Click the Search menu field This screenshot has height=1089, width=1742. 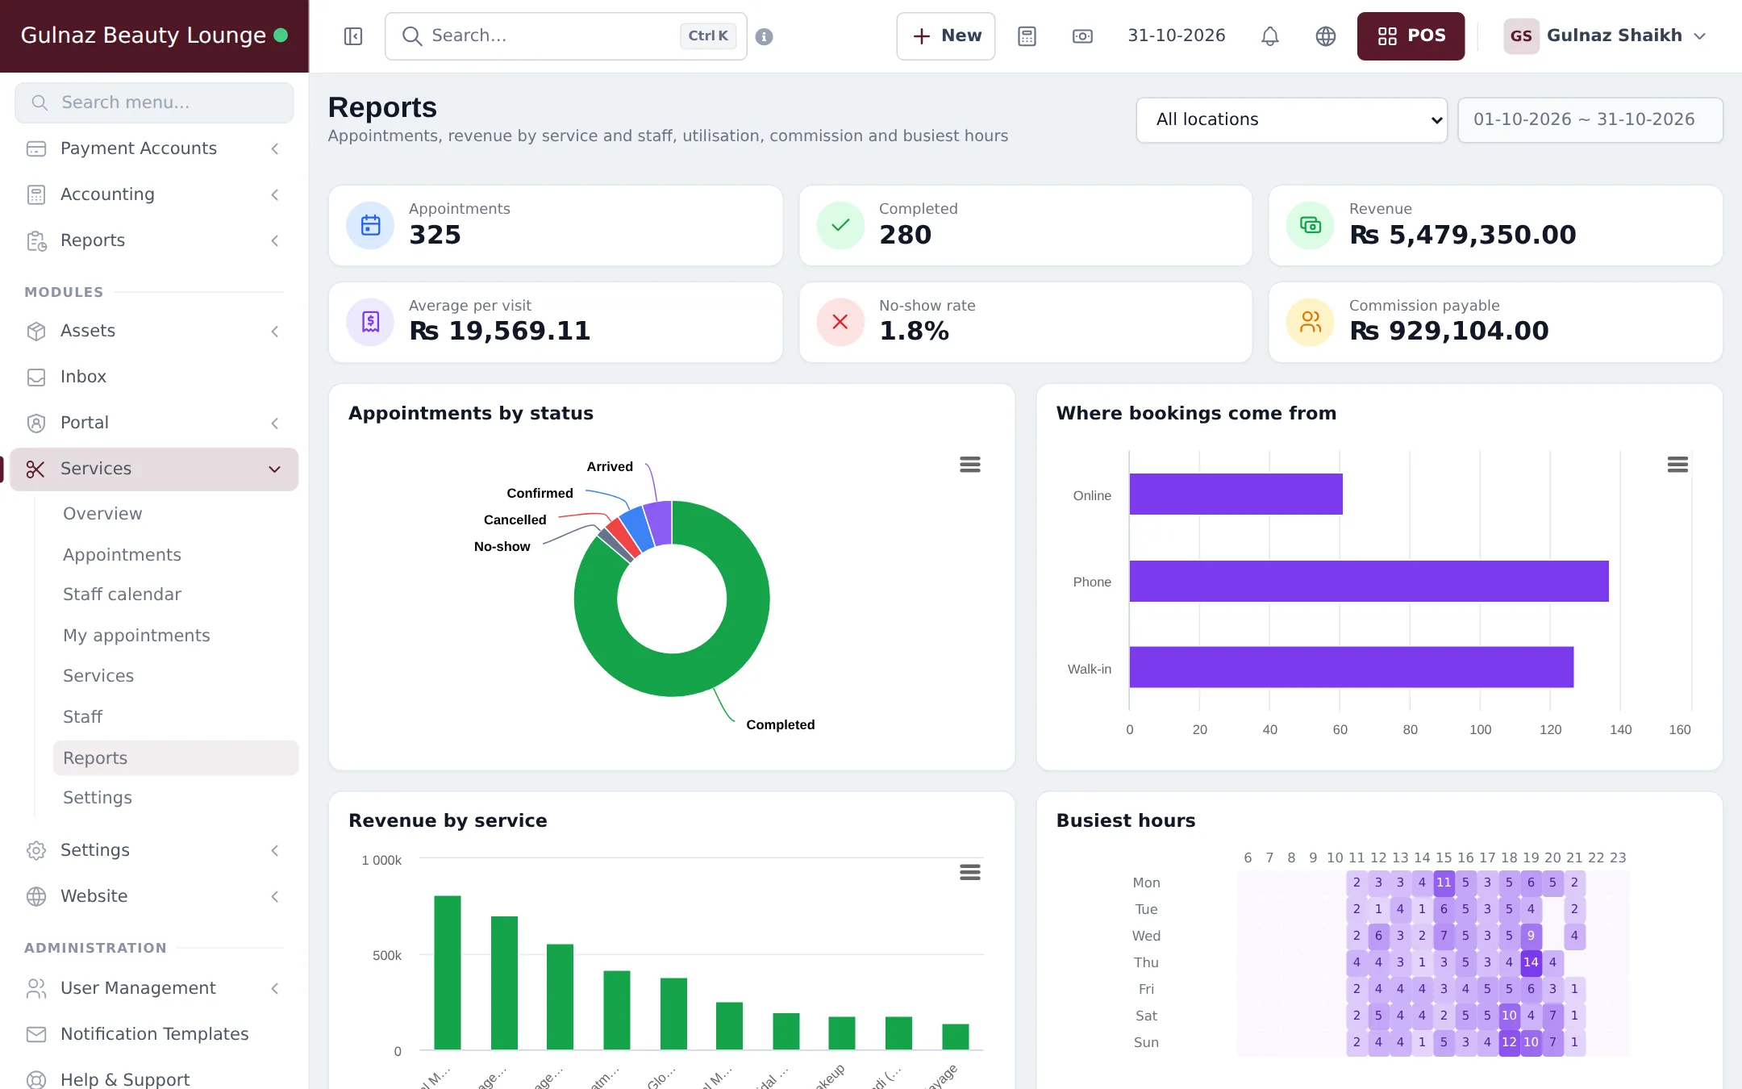click(154, 102)
